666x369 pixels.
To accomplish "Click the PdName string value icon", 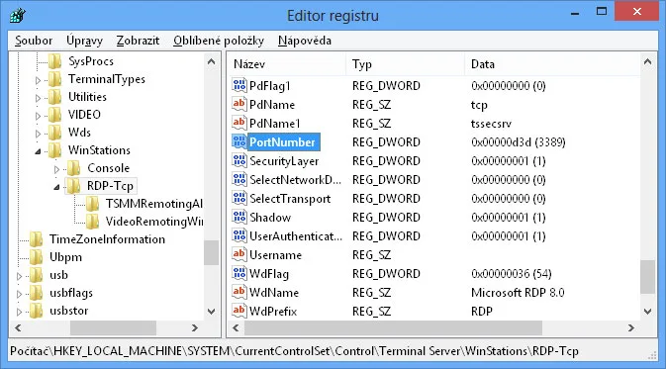I will [239, 104].
